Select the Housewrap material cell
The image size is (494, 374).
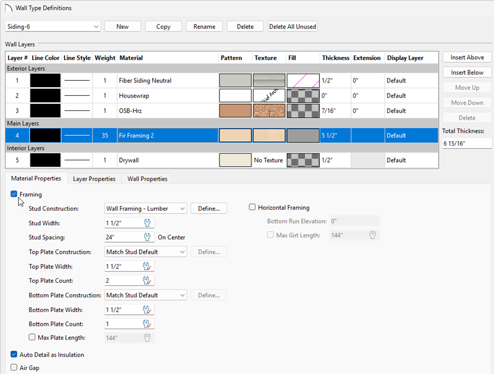[x=167, y=96]
